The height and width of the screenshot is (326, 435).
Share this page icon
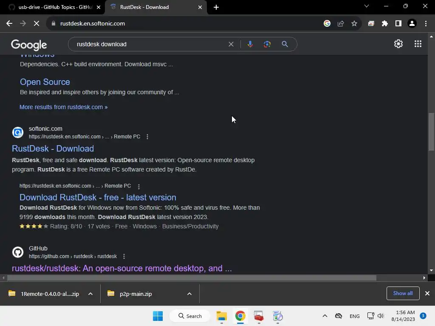pos(341,24)
